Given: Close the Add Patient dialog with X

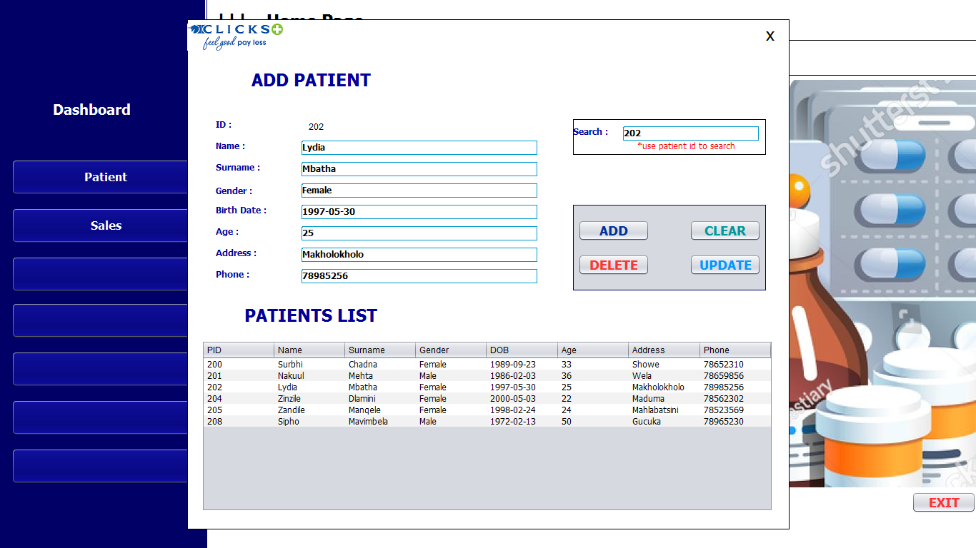Looking at the screenshot, I should pyautogui.click(x=770, y=36).
